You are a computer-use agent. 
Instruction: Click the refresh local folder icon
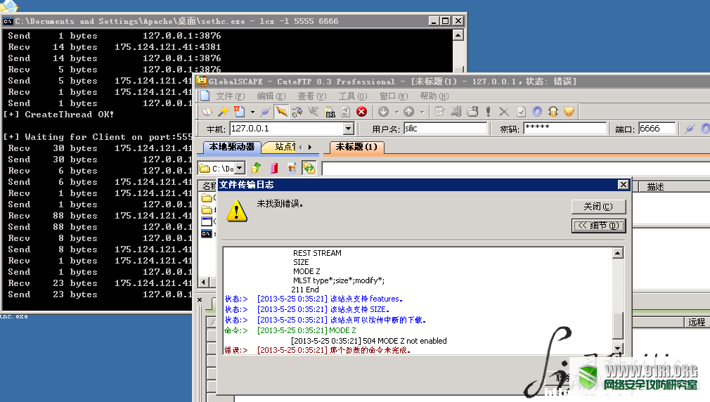(x=309, y=169)
